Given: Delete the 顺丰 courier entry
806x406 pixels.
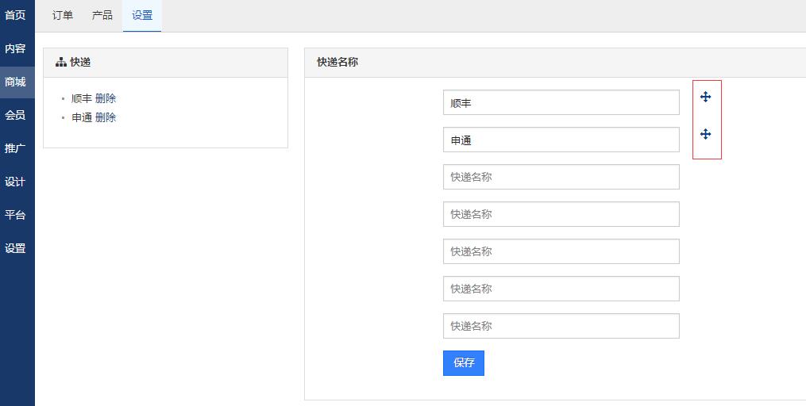Looking at the screenshot, I should point(106,98).
